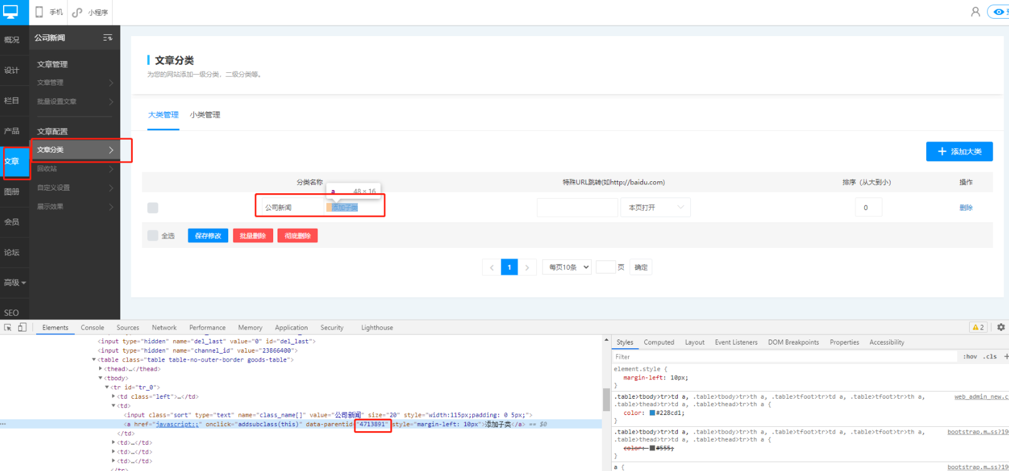Viewport: 1009px width, 471px height.
Task: Open the Console tab in DevTools
Action: 92,328
